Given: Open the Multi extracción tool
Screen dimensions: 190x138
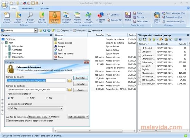Looking at the screenshot, I should pos(89,17).
